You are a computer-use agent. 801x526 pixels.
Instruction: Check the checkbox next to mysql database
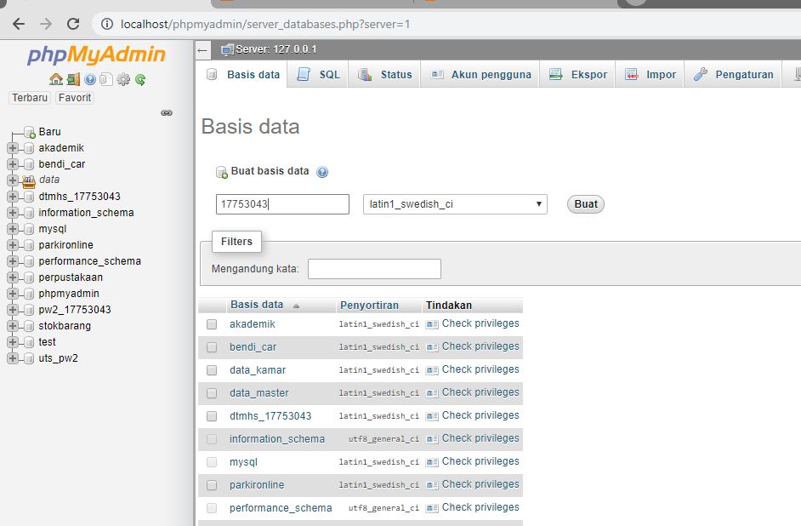click(211, 461)
